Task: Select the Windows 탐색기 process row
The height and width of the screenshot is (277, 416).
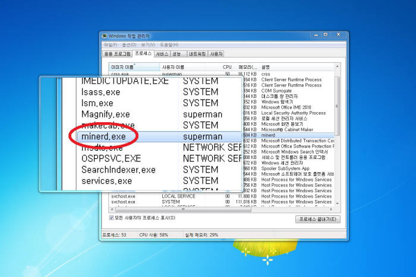Action: [x=289, y=101]
